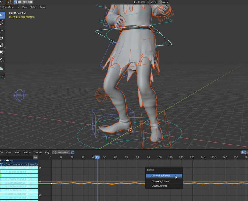
Task: Open the Channel menu in the editor
Action: [38, 152]
